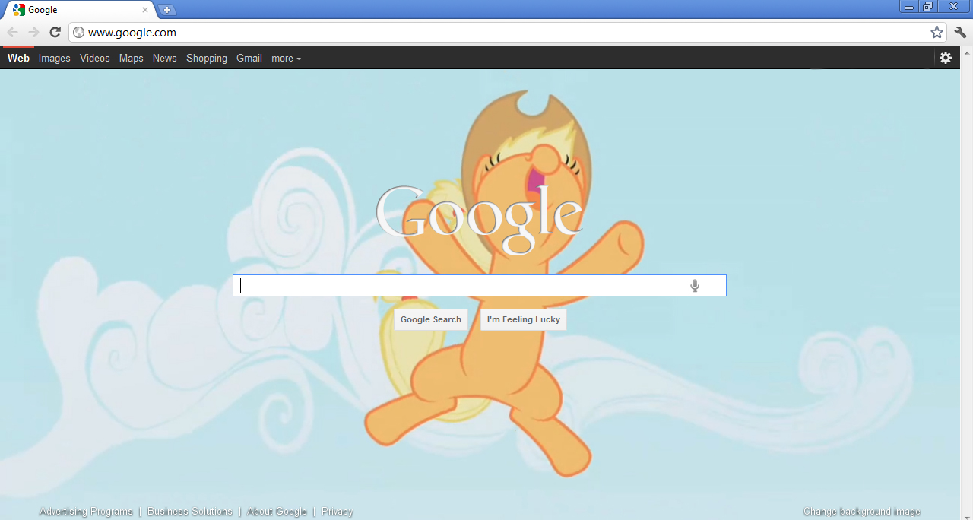Click the Google Search button

coord(431,319)
